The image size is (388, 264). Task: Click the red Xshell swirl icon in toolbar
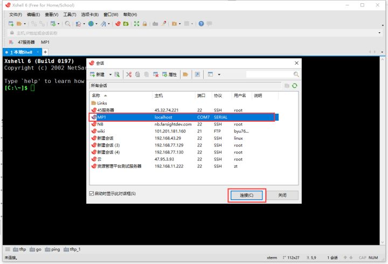[x=118, y=24]
